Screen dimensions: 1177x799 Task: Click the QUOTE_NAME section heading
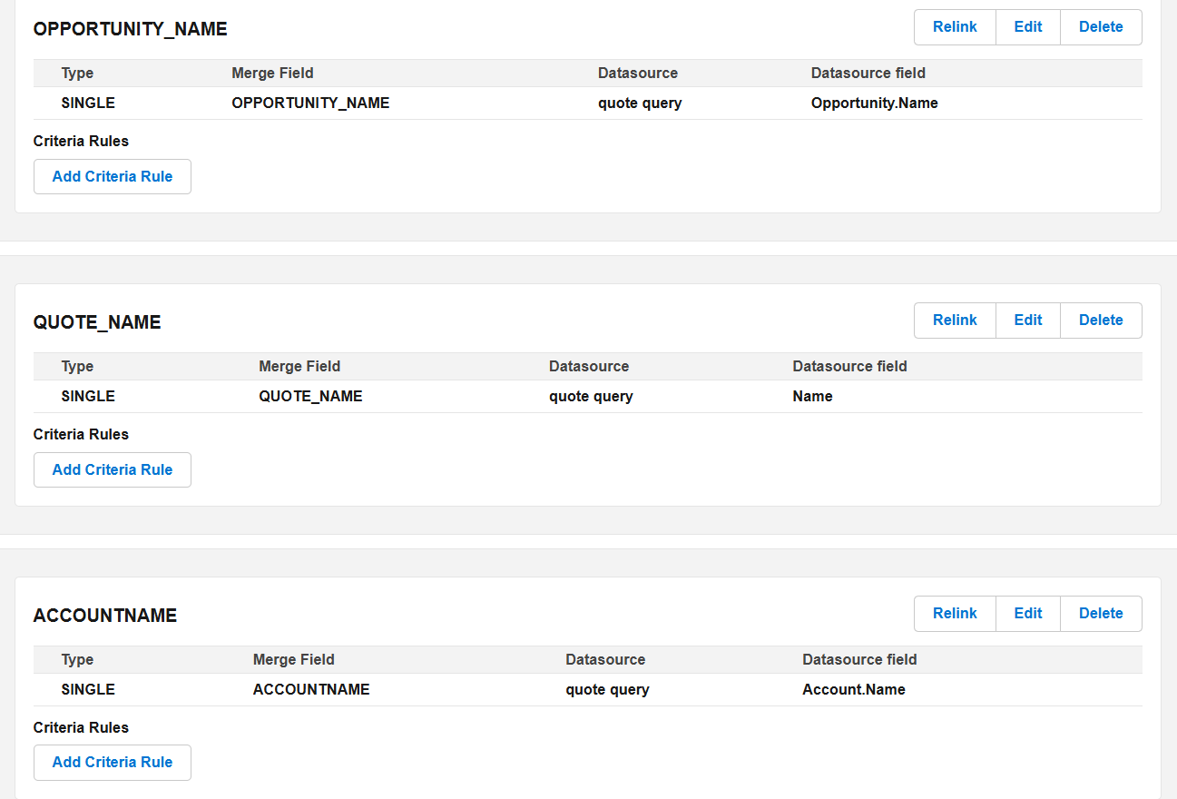[97, 322]
